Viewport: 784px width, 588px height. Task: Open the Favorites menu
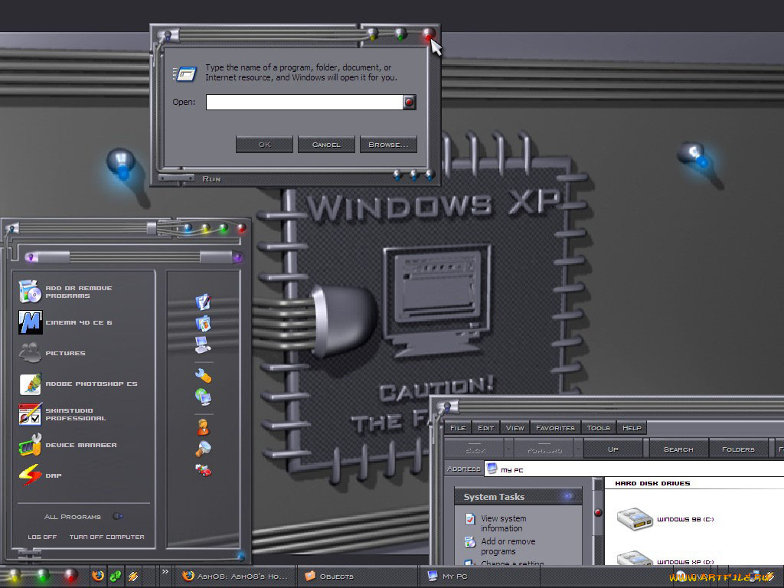click(555, 428)
